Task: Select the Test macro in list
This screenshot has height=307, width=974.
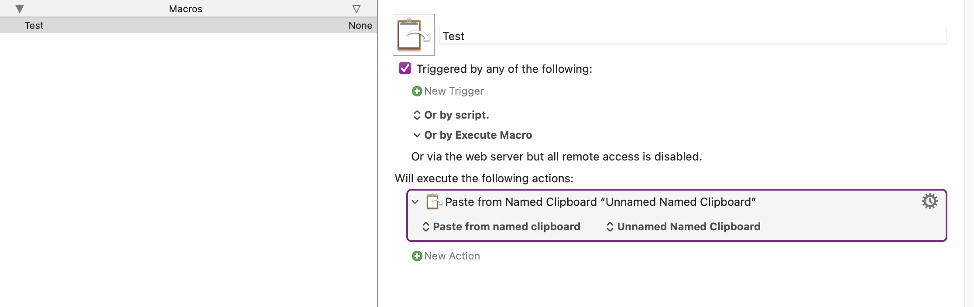Action: point(189,25)
